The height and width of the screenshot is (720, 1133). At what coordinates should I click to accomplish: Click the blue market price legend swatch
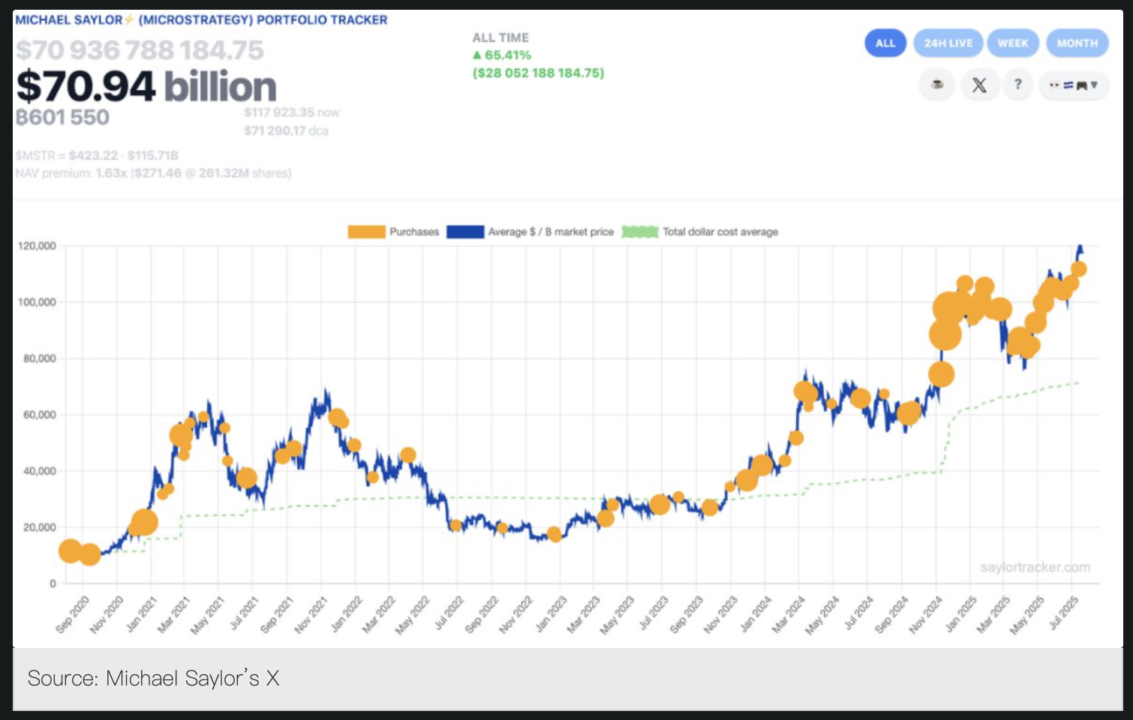[465, 232]
